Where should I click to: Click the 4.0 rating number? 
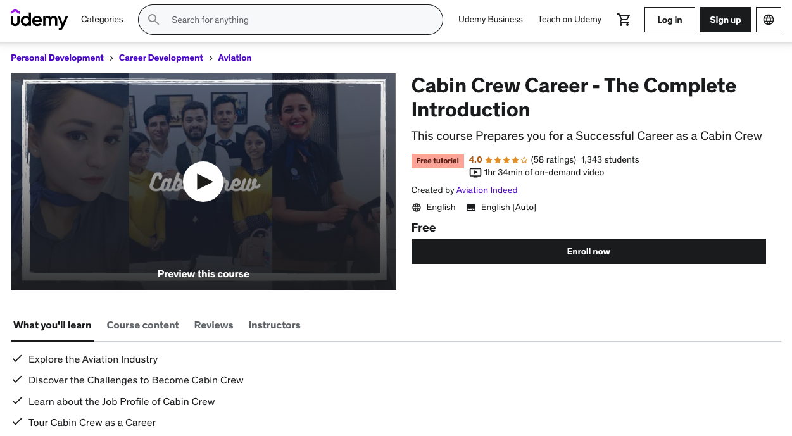475,160
